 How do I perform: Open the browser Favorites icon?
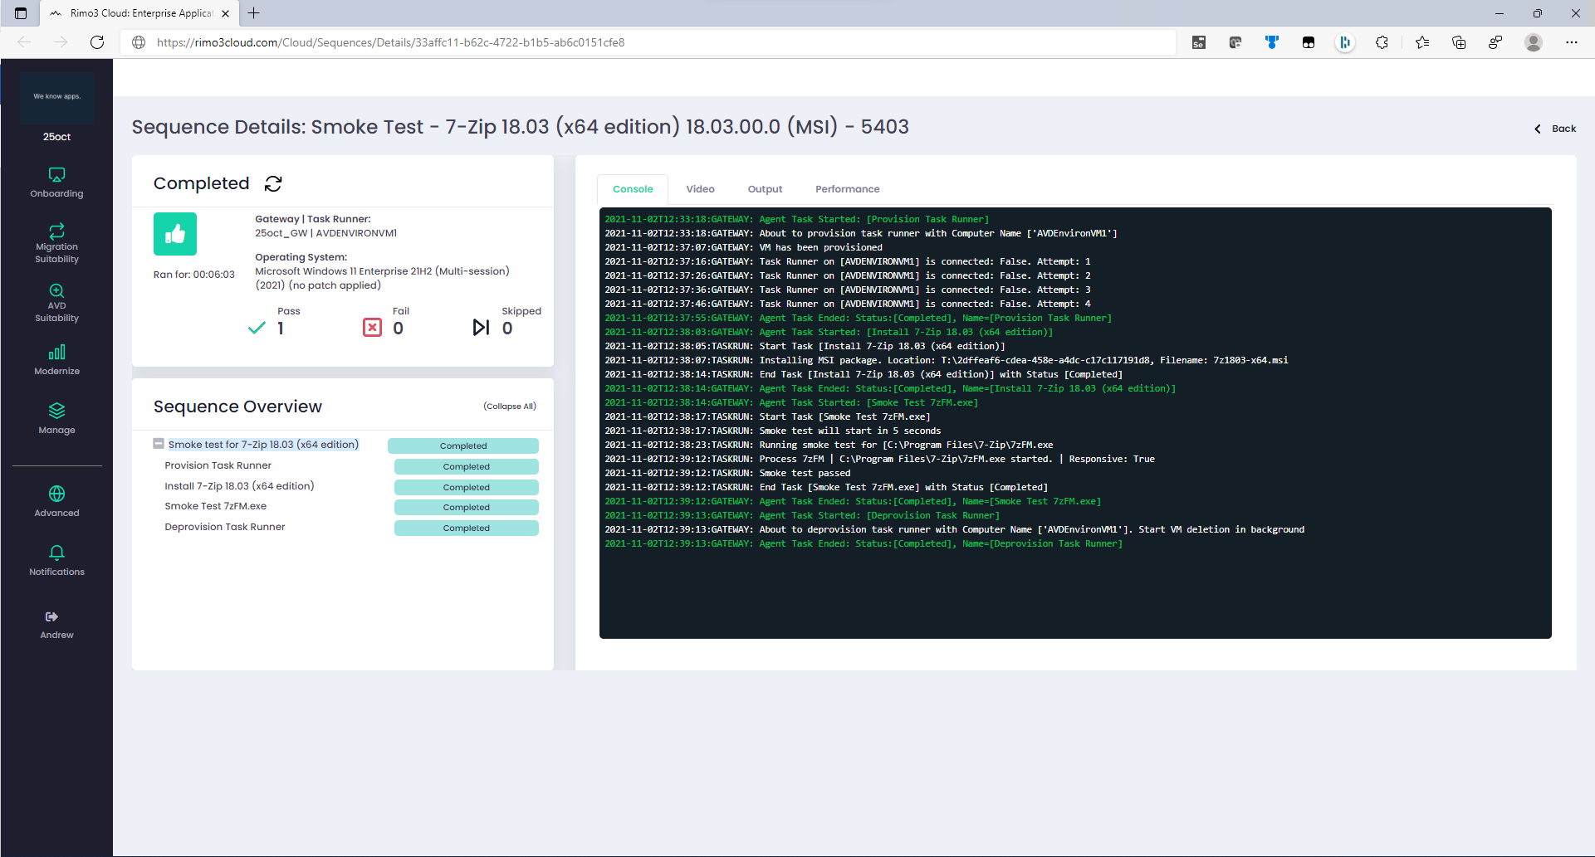[1422, 42]
